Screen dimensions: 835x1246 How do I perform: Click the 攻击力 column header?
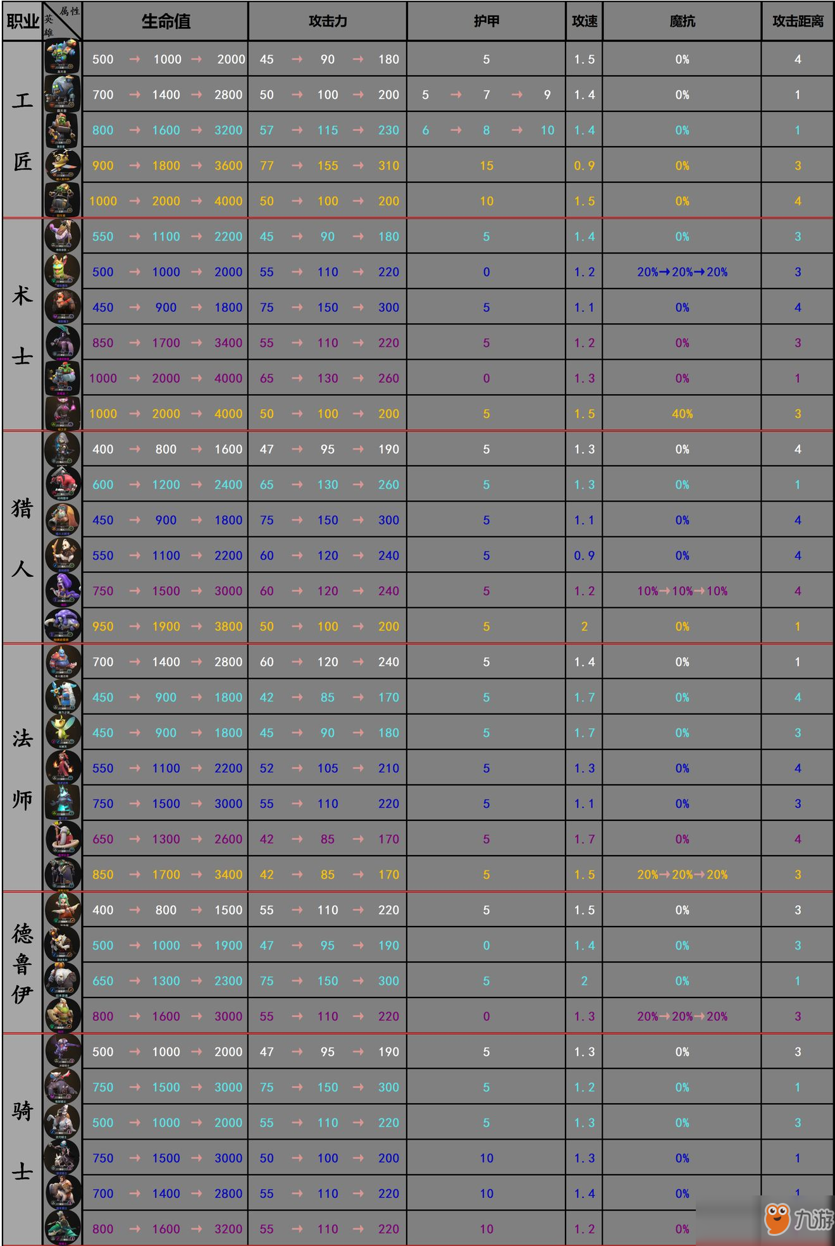pyautogui.click(x=328, y=21)
